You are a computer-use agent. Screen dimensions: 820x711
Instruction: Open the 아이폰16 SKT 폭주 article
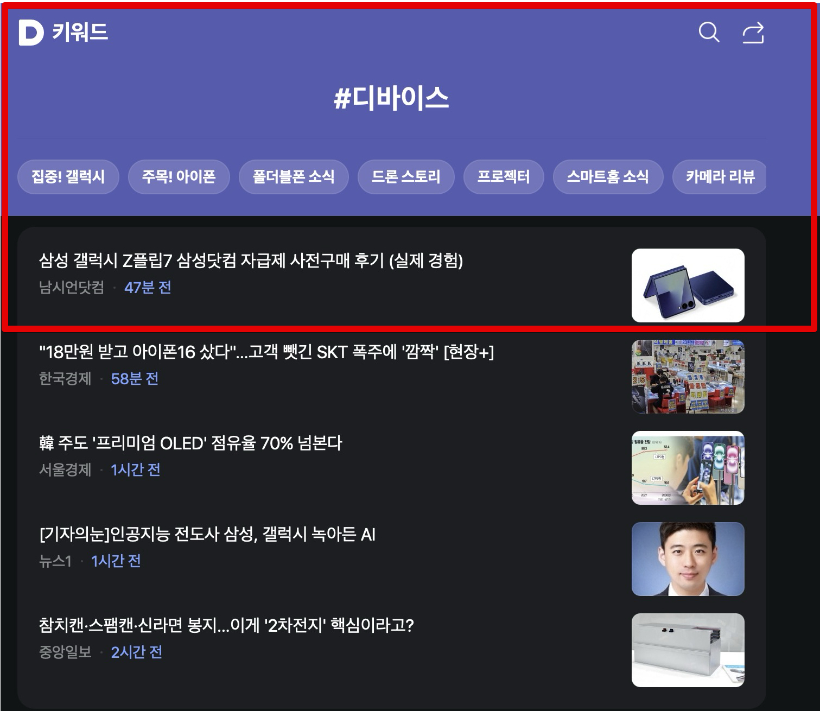tap(266, 352)
